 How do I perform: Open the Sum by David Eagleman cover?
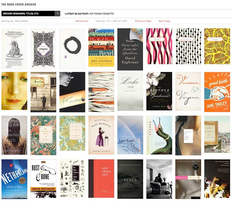tap(130, 49)
